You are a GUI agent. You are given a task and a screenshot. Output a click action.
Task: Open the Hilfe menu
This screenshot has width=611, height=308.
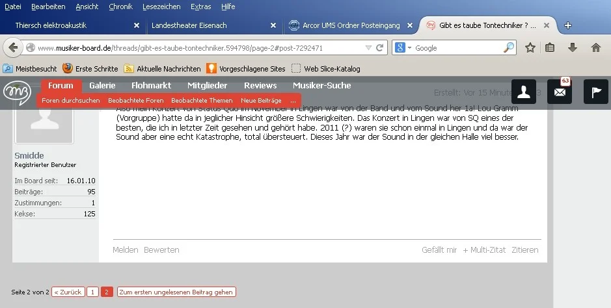[228, 6]
